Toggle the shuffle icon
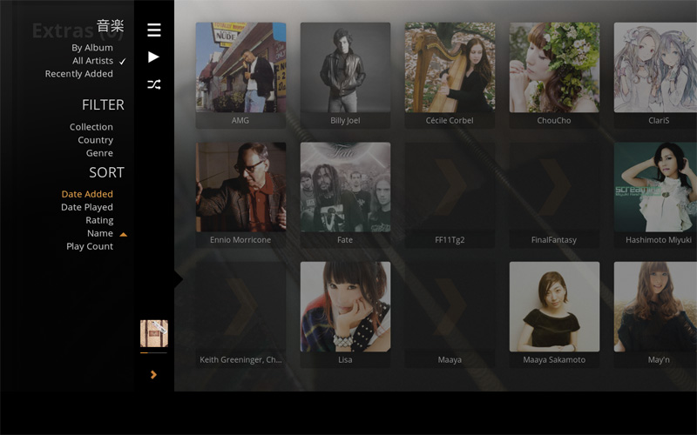 point(154,84)
